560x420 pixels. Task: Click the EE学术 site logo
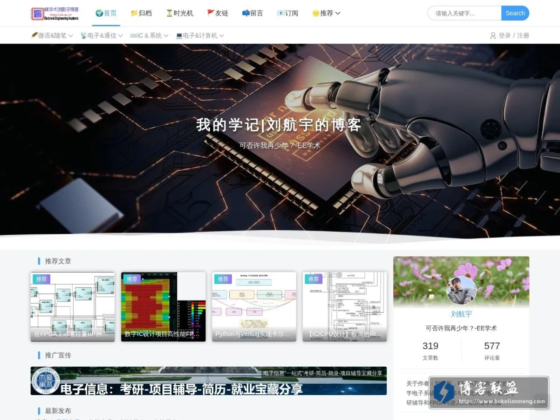(x=55, y=14)
